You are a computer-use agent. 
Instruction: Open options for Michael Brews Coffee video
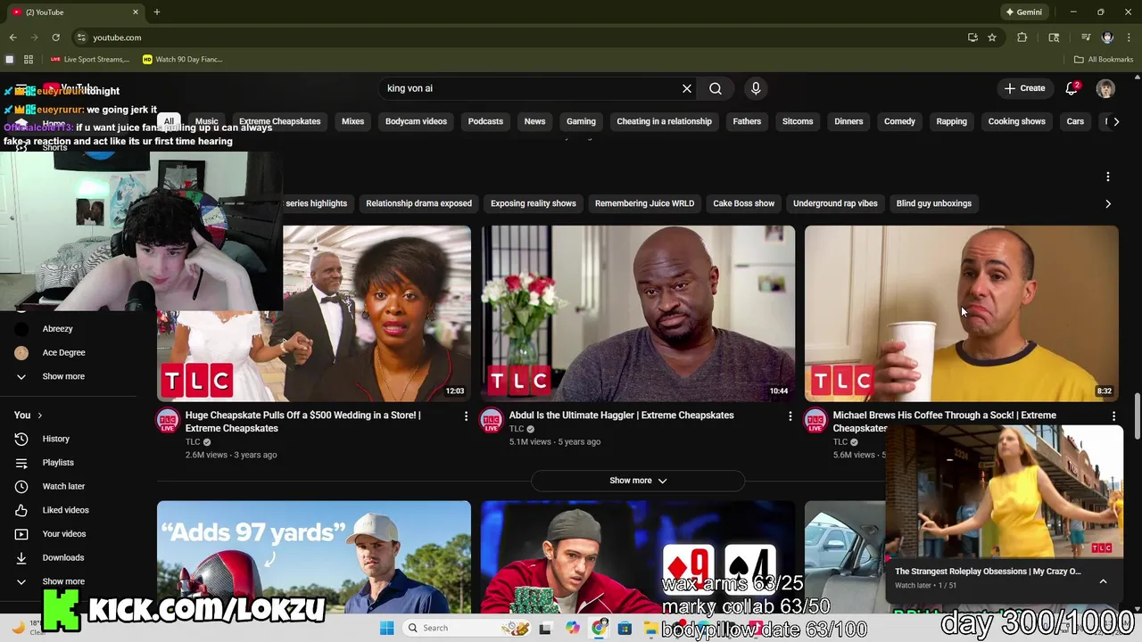tap(1113, 416)
